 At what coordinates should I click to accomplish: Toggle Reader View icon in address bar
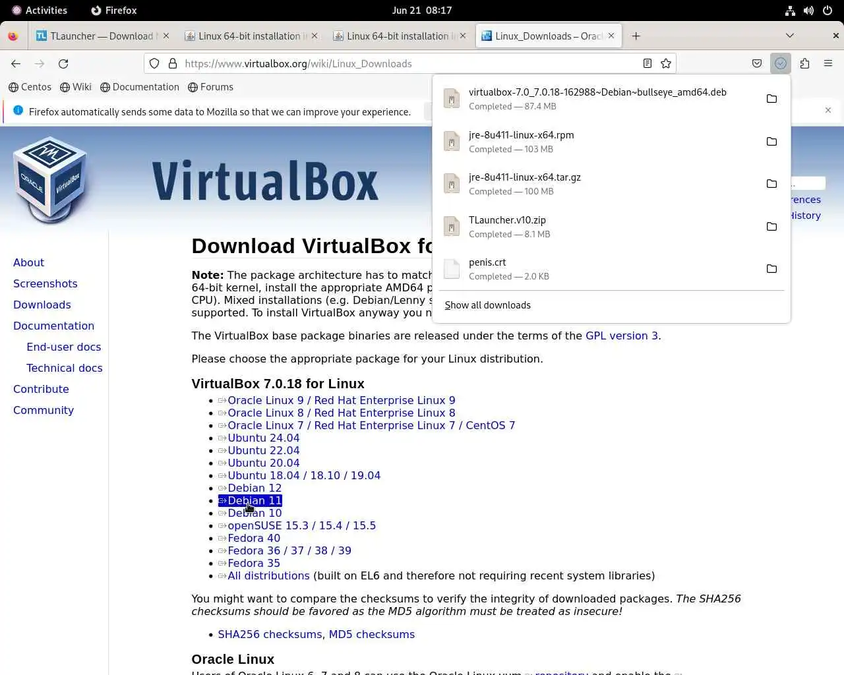click(x=648, y=63)
